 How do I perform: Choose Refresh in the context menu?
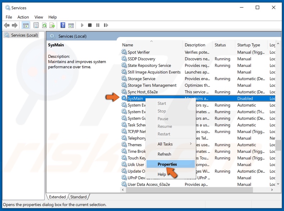click(171, 154)
